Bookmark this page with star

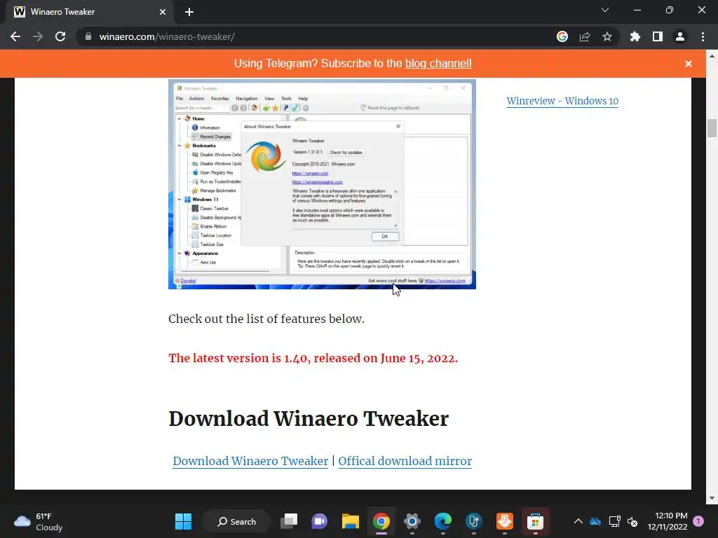click(607, 36)
